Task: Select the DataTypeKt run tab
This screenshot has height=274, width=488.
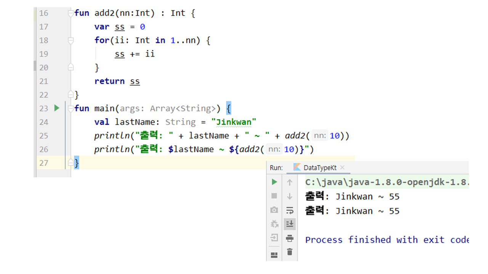Action: coord(319,167)
